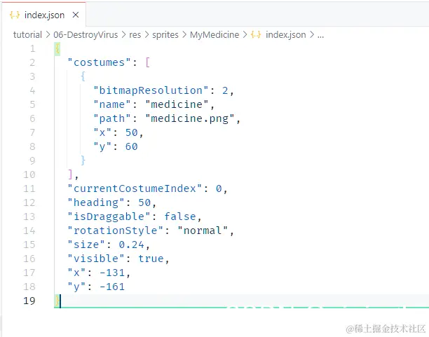
Task: Click the size value 0.24
Action: tap(131, 245)
